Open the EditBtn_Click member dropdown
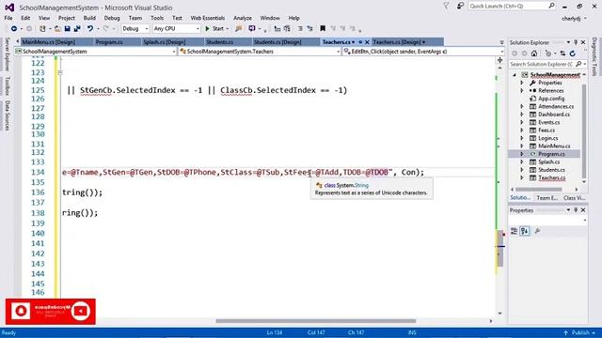The width and height of the screenshot is (602, 338). click(423, 52)
